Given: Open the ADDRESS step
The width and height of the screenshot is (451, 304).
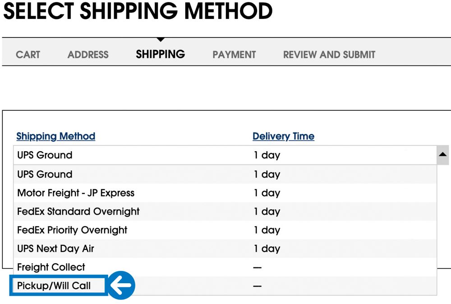Looking at the screenshot, I should (x=88, y=54).
